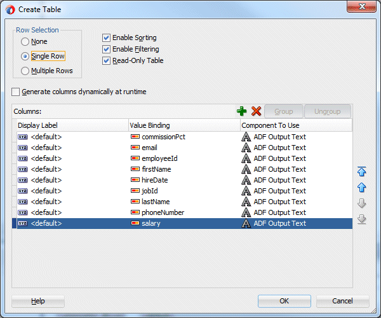Toggle the Read-Only Table checkbox
This screenshot has width=381, height=318.
point(106,60)
